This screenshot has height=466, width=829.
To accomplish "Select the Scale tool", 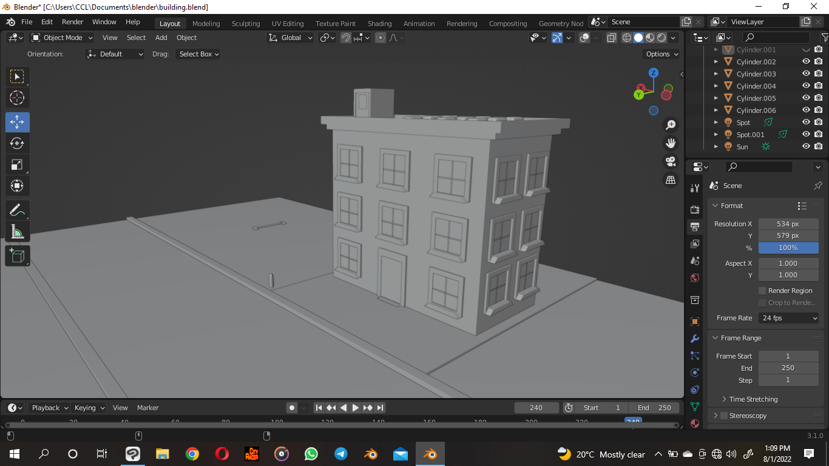I will (17, 164).
